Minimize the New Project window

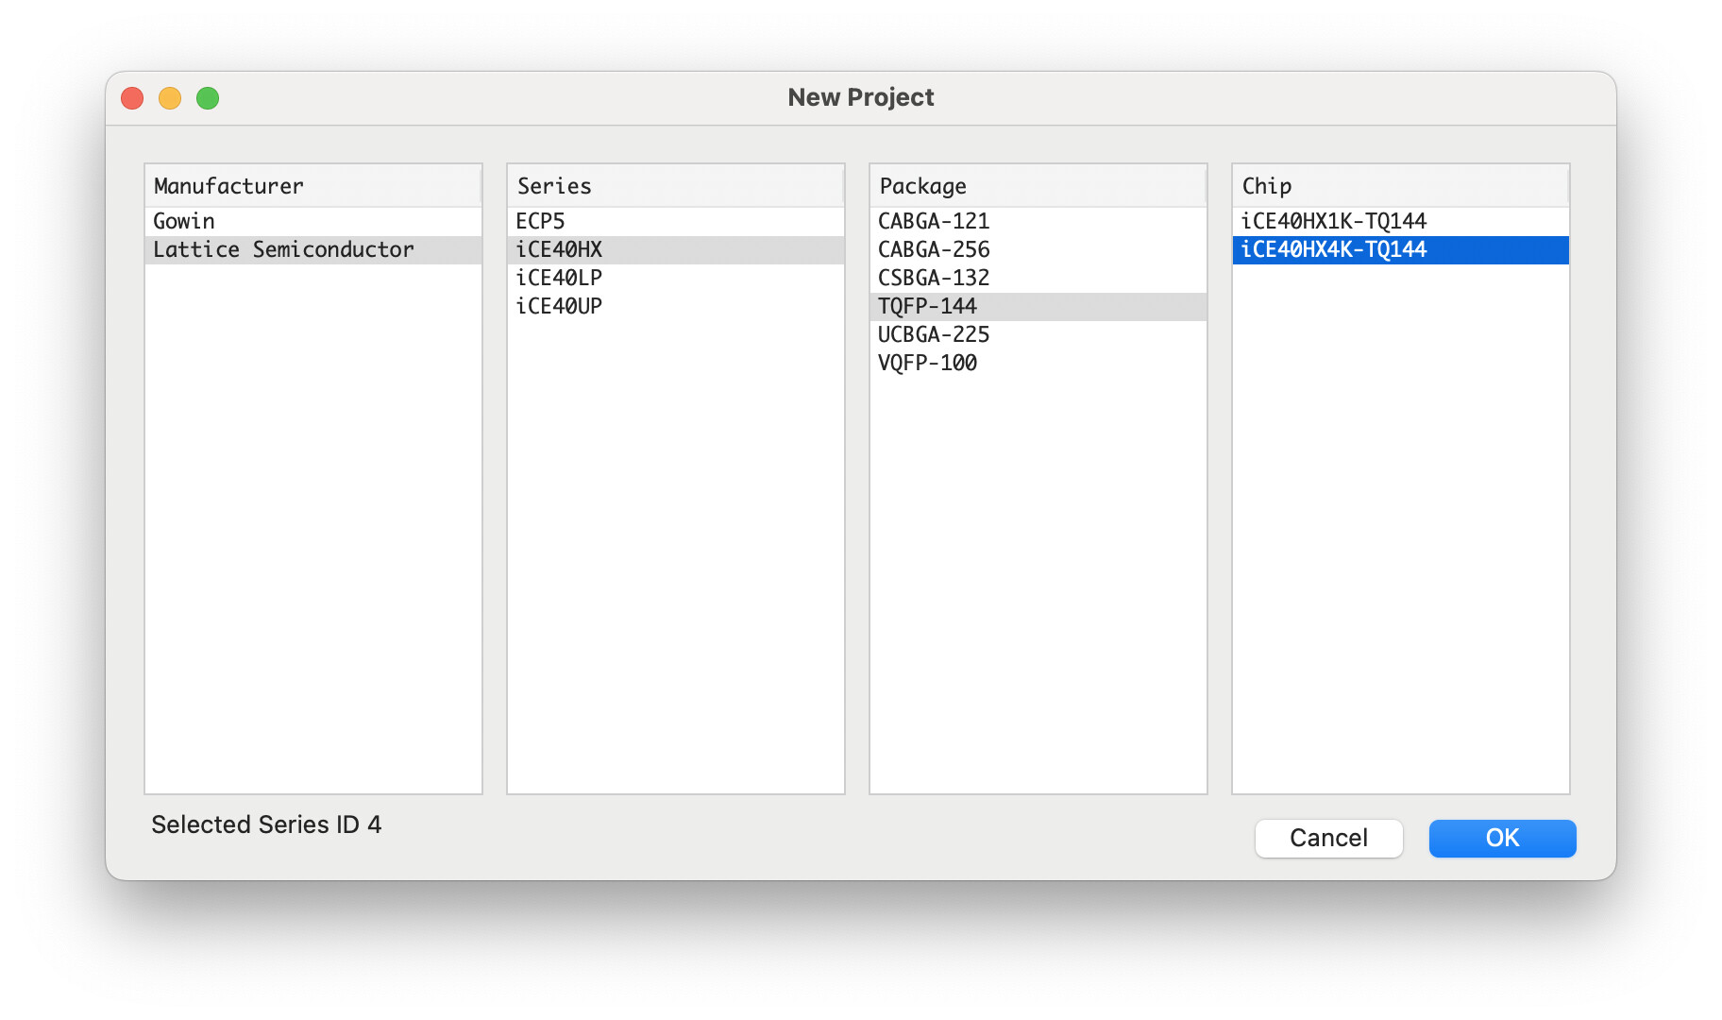(x=170, y=98)
